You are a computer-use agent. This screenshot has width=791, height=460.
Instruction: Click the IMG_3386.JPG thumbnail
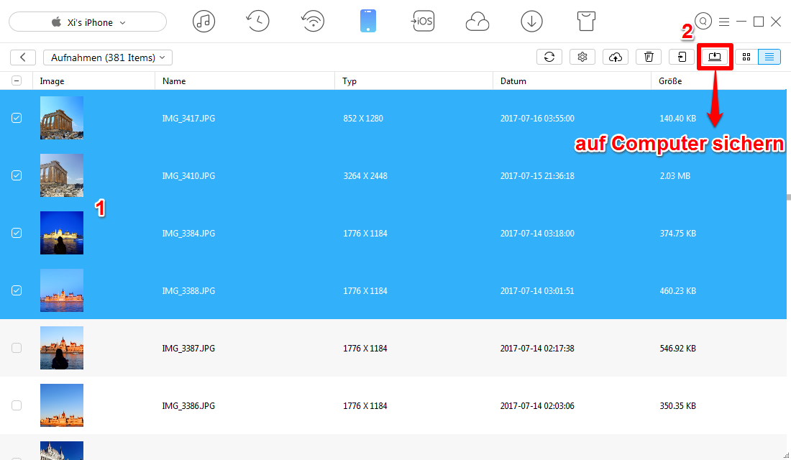tap(62, 405)
